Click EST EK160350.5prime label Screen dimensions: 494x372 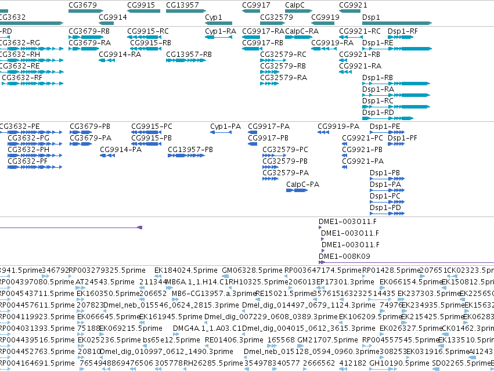108,294
